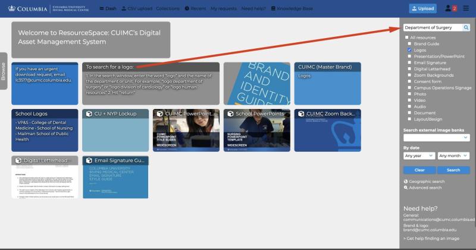Check the Digital Letterhead checkbox

tap(409, 69)
